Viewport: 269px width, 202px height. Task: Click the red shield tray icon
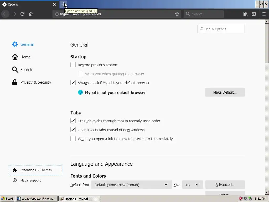(241, 199)
